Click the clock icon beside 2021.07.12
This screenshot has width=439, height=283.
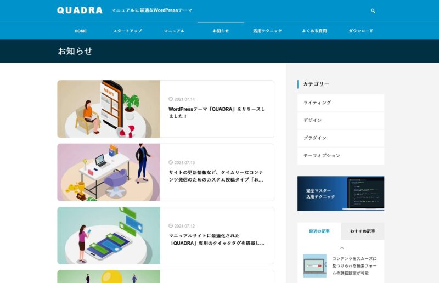click(x=171, y=225)
